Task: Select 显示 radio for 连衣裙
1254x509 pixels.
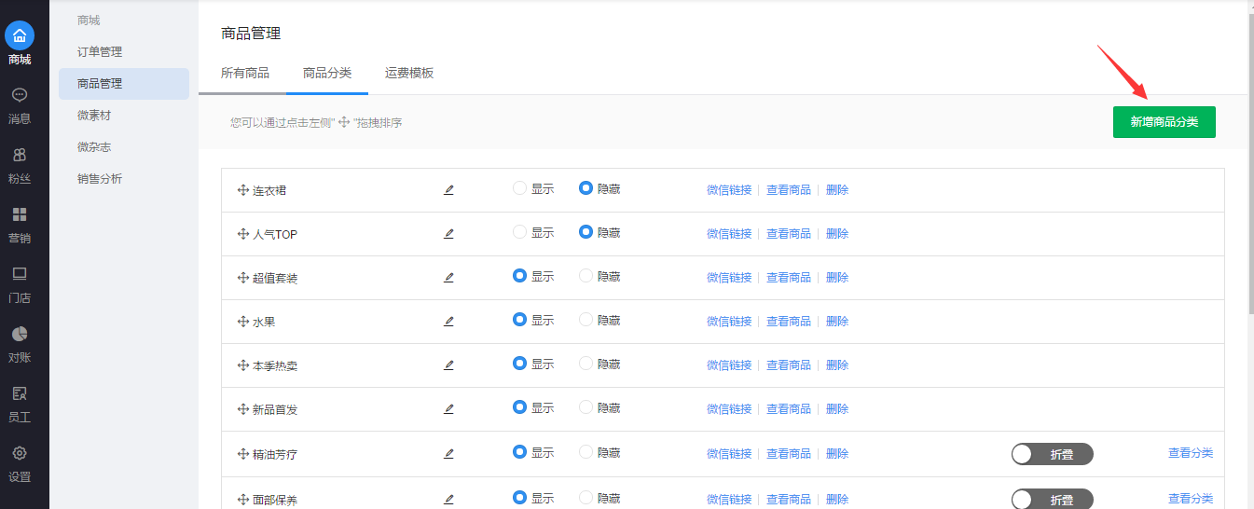Action: [520, 188]
